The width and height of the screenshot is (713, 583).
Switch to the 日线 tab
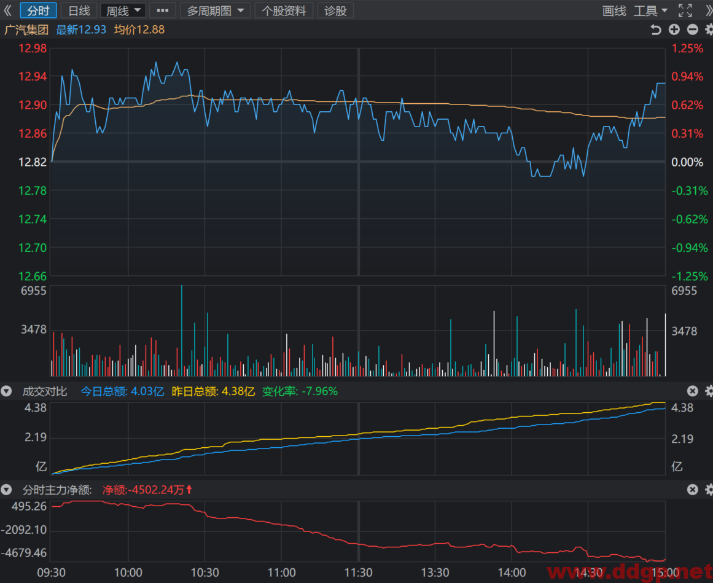click(79, 10)
